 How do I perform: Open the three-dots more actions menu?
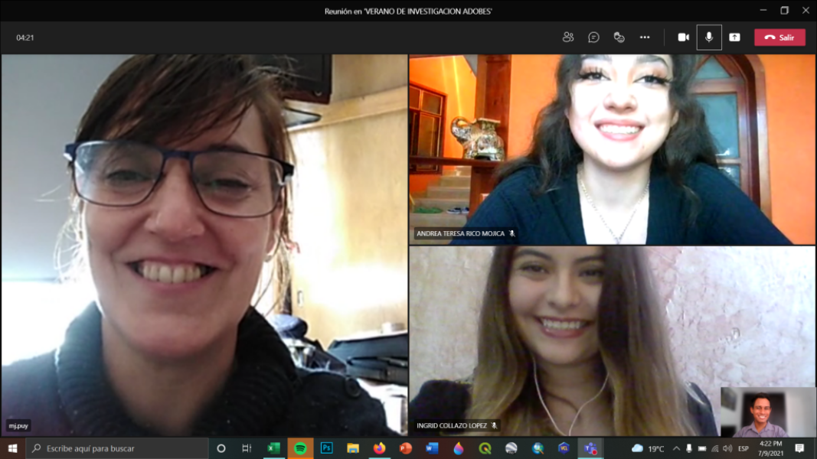(645, 37)
